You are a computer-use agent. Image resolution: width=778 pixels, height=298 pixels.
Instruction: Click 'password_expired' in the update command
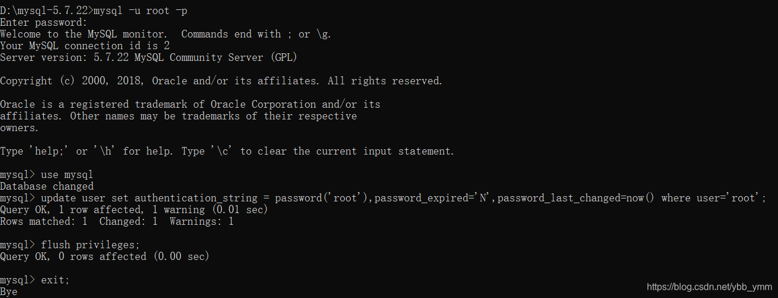point(421,198)
